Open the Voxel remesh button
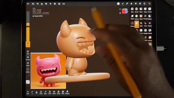Image resolution: width=174 pixels, height=98 pixels. (x=58, y=92)
